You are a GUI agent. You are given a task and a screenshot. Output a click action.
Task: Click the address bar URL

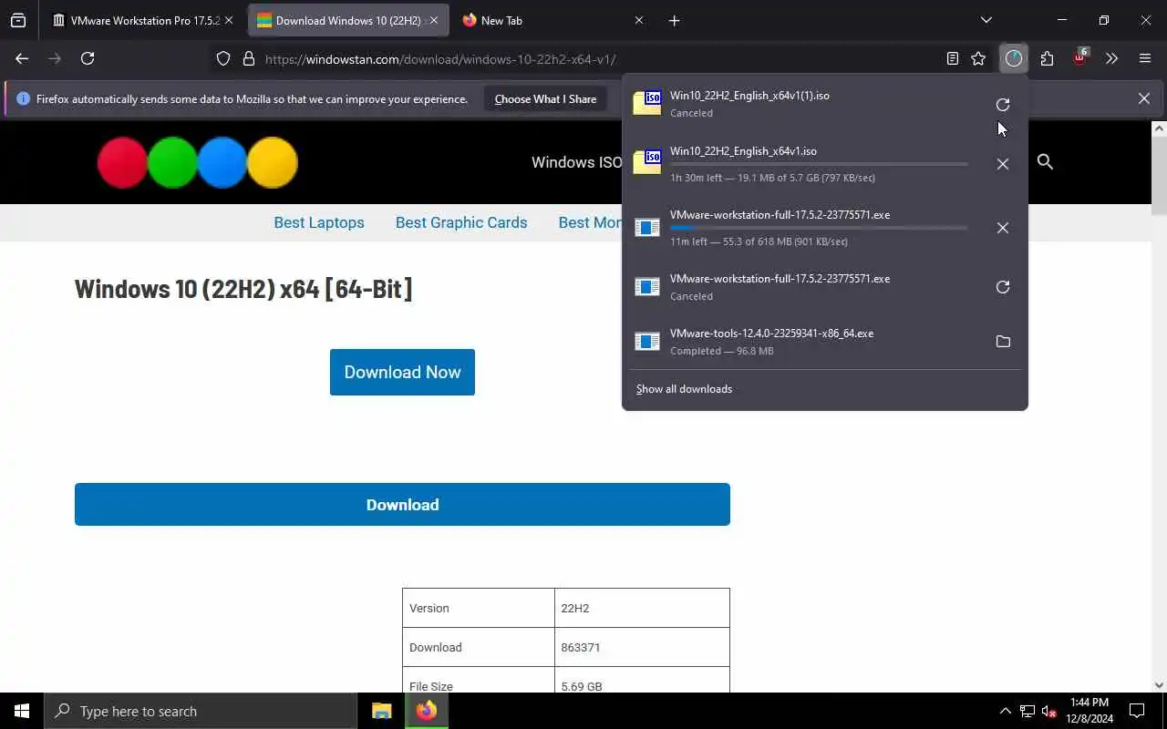440,59
